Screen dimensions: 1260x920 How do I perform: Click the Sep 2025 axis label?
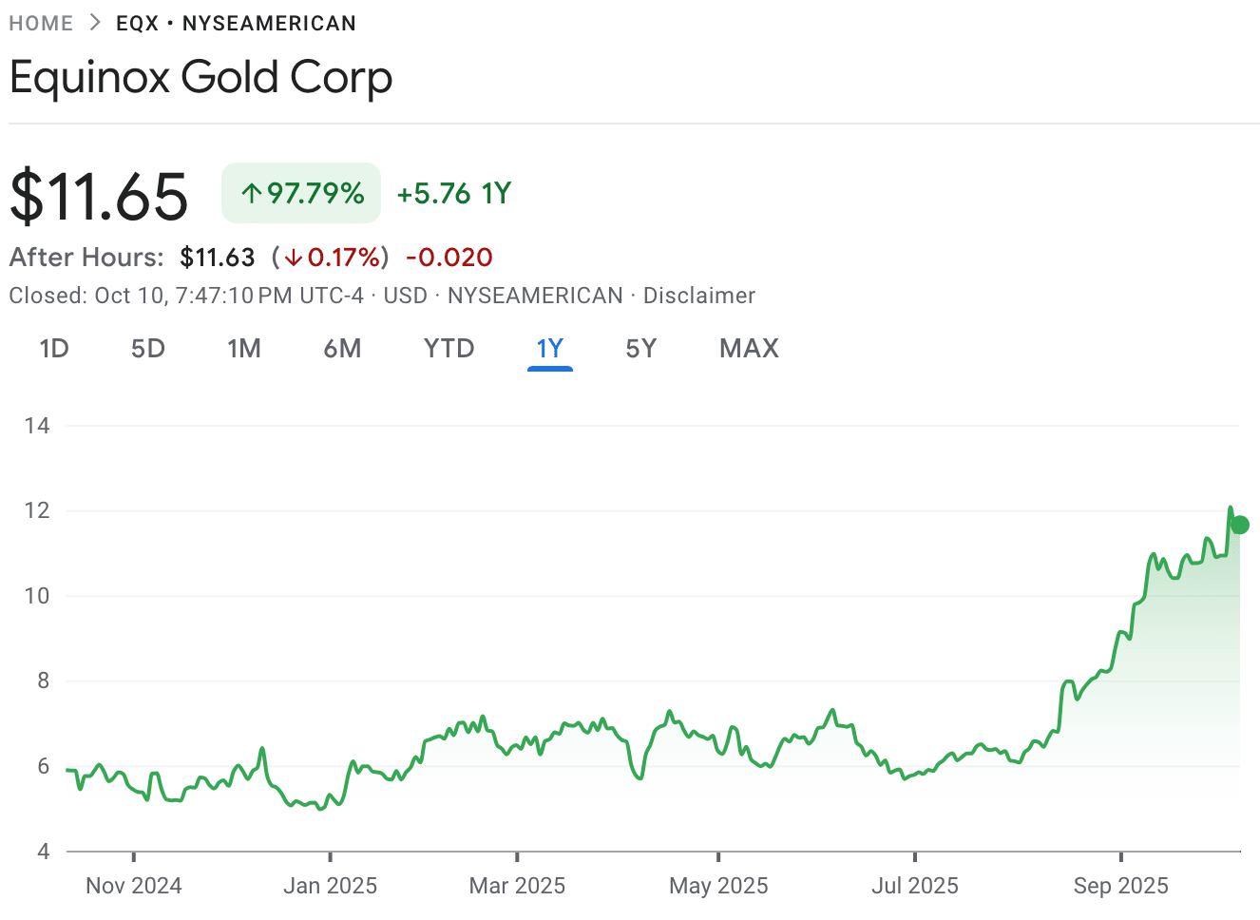(1120, 886)
